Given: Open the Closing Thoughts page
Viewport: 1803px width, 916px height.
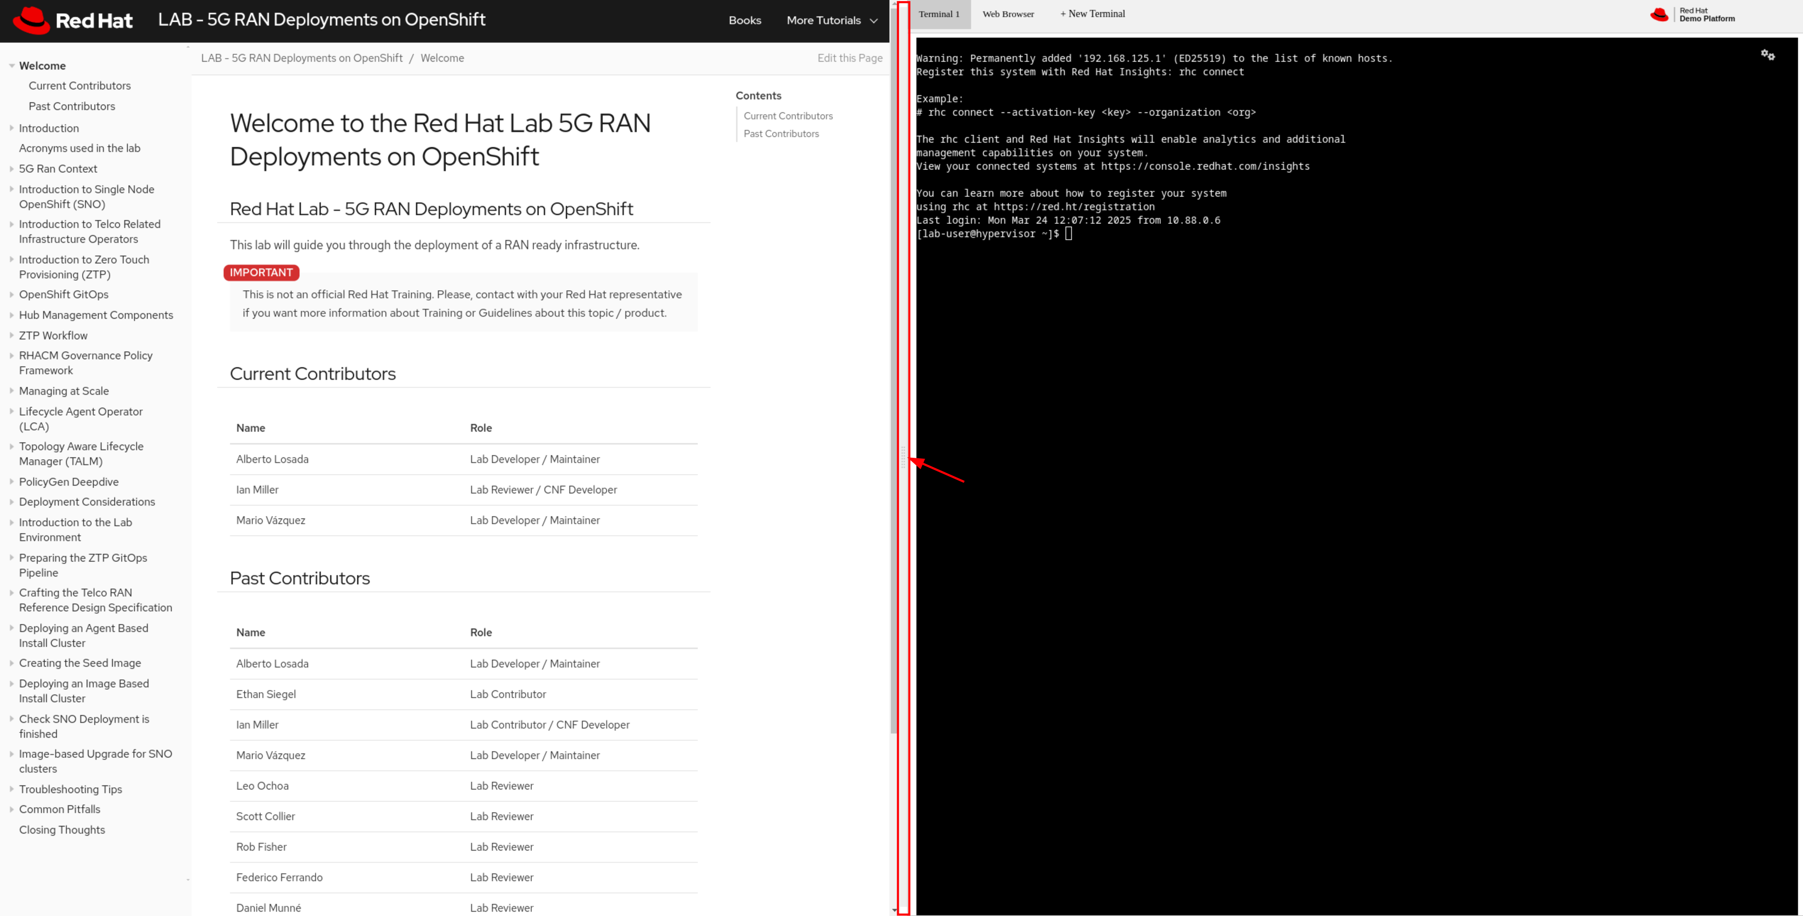Looking at the screenshot, I should [62, 830].
